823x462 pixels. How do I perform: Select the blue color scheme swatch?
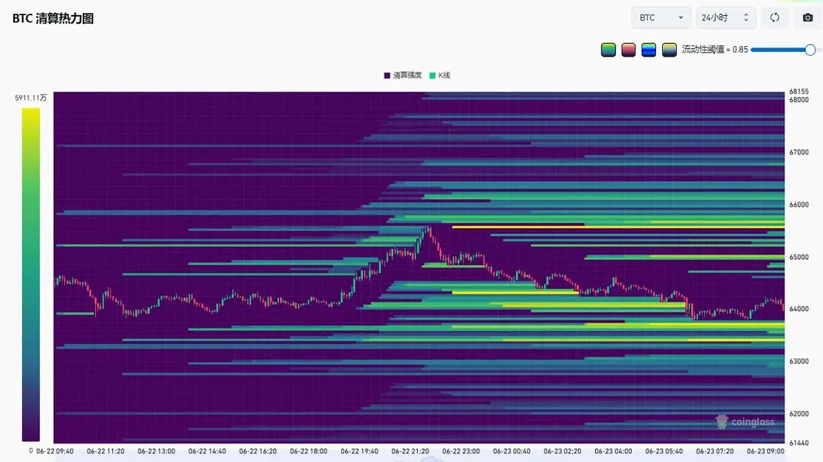648,50
